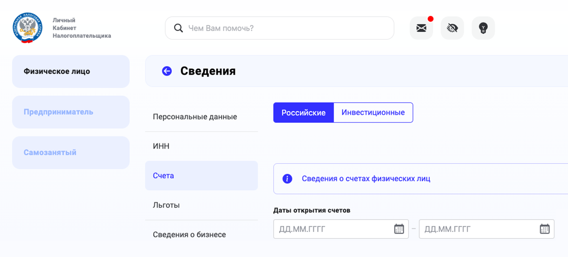Open messages via the envelope icon

coord(421,28)
